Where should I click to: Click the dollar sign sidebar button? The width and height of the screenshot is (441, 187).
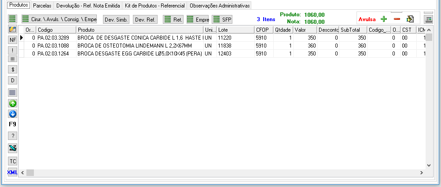click(13, 69)
